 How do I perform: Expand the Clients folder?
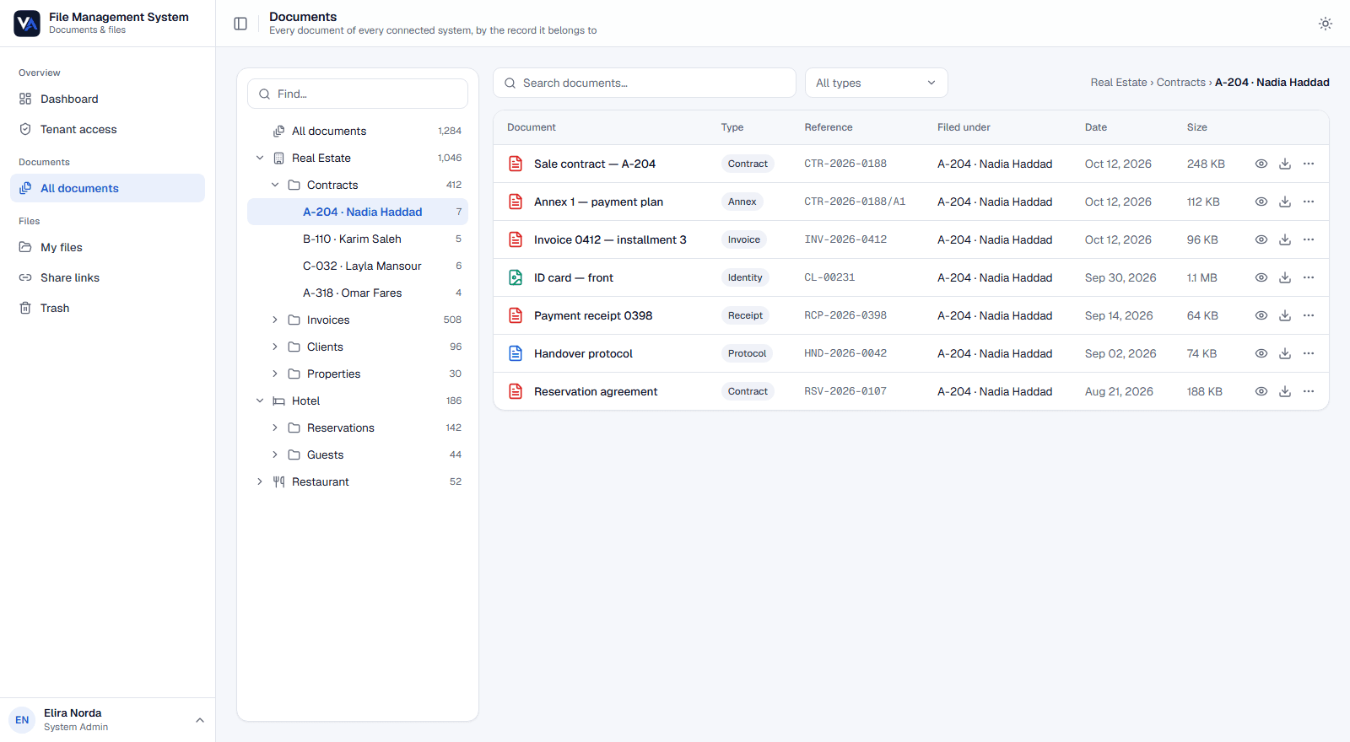point(275,347)
